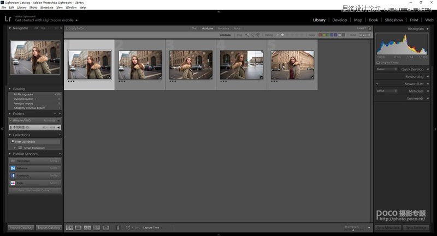Switch to Loupe view in toolbar

[78, 227]
